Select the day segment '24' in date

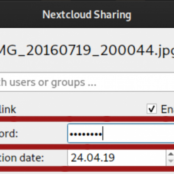point(76,158)
